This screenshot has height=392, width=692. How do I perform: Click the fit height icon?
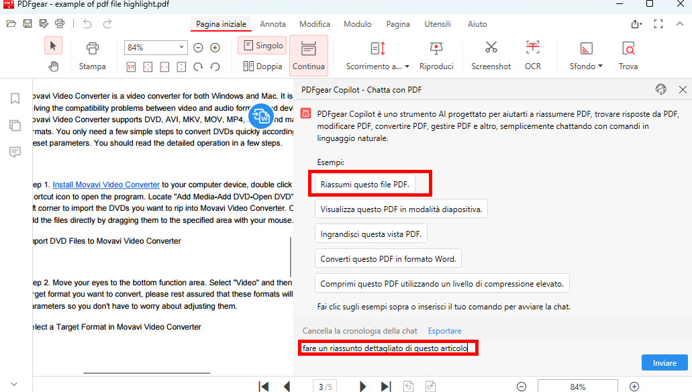[x=181, y=66]
